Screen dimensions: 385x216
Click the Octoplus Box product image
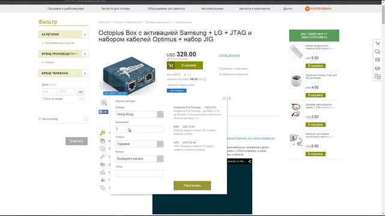click(129, 76)
